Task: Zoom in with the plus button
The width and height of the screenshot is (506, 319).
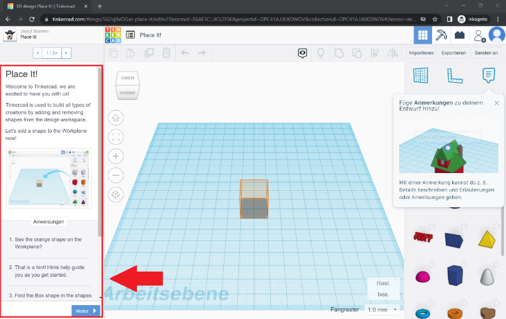Action: pos(116,156)
